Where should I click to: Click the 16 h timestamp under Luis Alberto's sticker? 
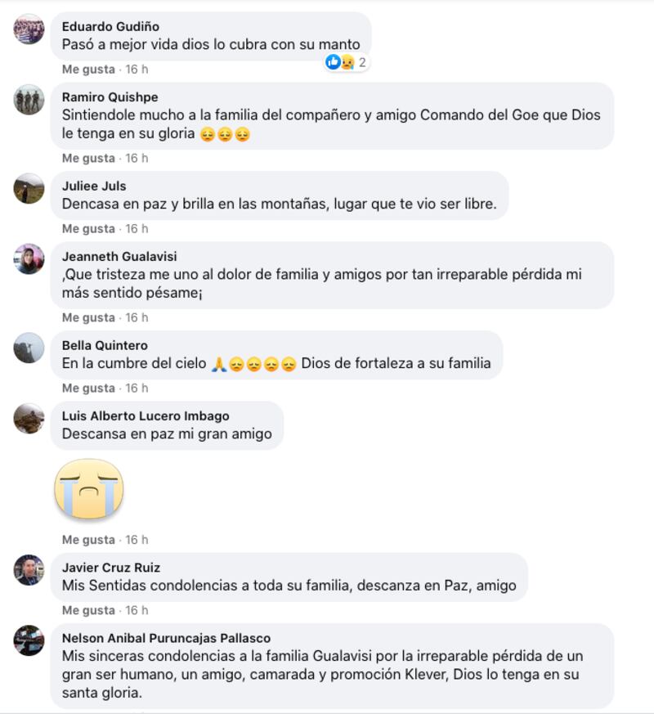(137, 540)
